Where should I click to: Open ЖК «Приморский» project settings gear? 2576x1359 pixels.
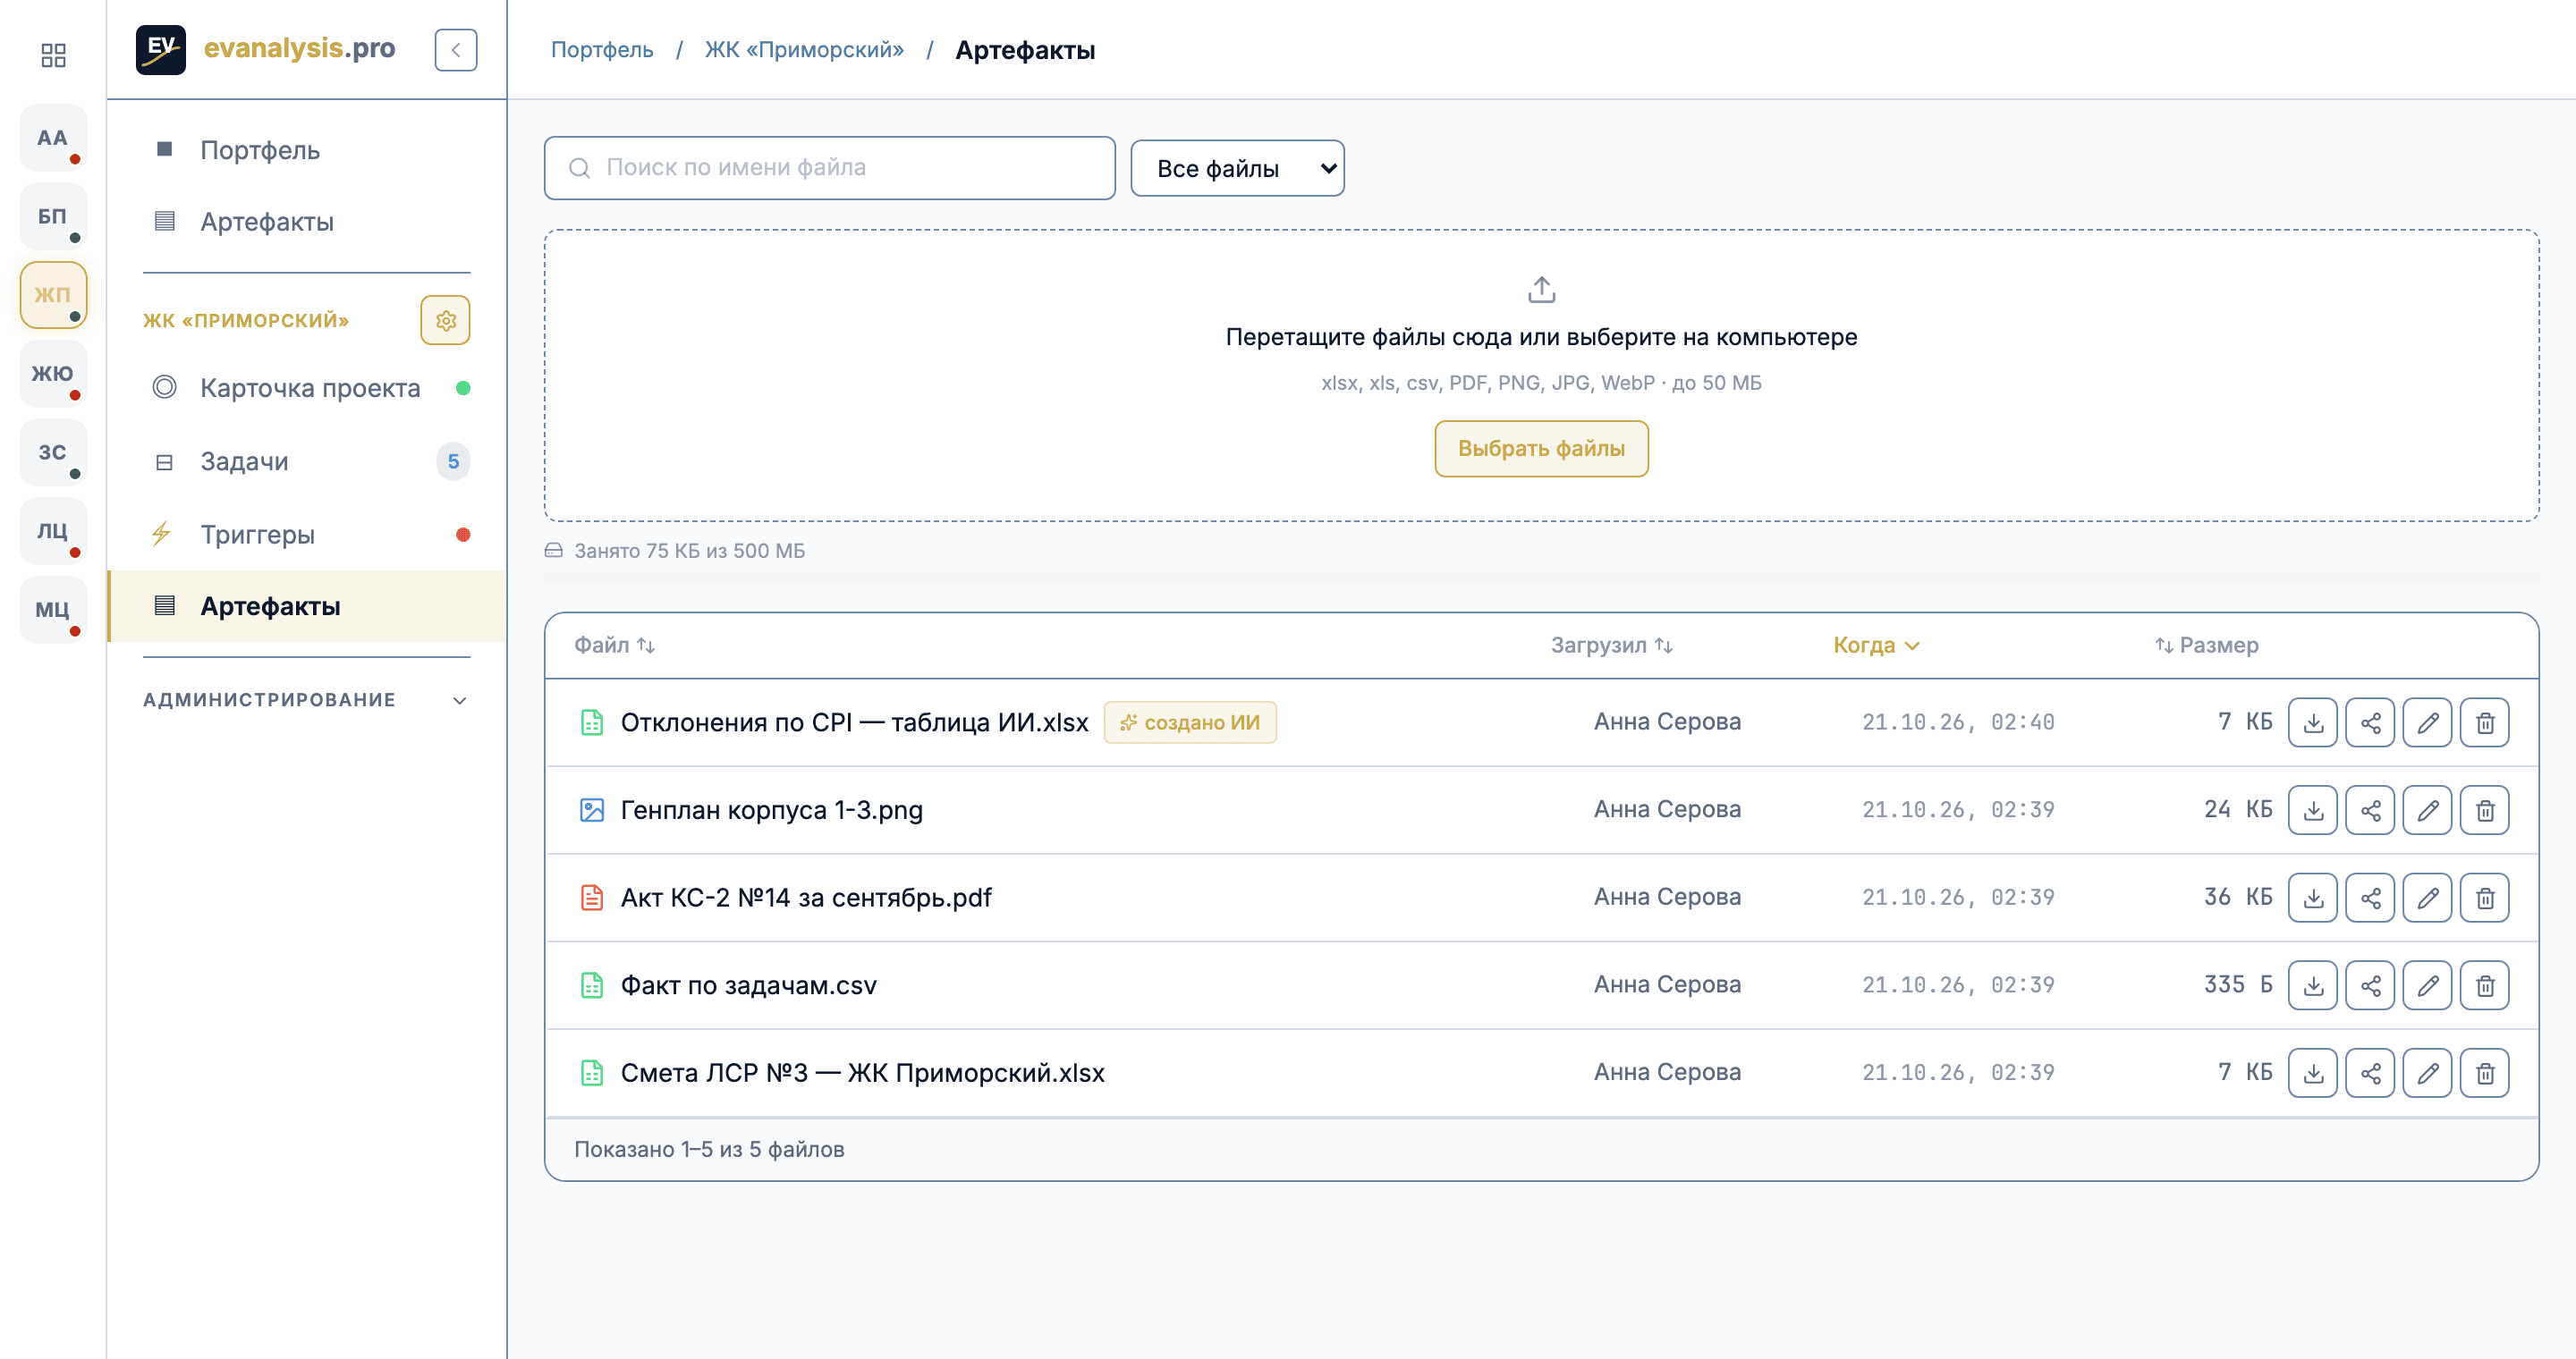[445, 321]
